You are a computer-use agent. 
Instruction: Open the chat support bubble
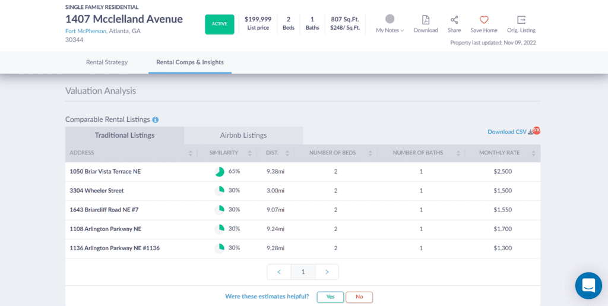[x=588, y=286]
